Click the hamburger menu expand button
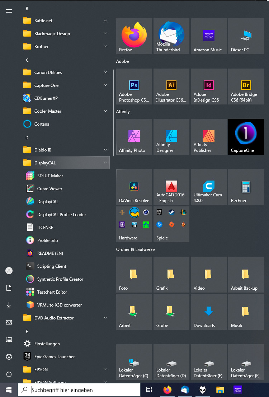 point(9,11)
